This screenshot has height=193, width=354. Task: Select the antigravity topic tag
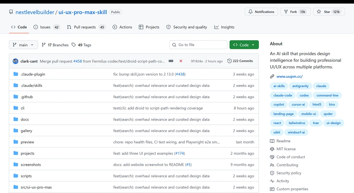(x=300, y=86)
